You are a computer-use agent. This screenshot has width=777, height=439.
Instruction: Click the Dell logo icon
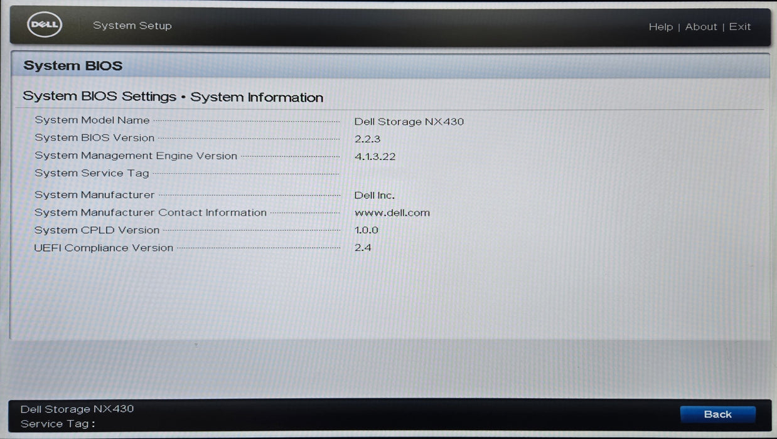(43, 26)
